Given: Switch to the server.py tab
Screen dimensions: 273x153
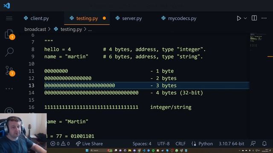Looking at the screenshot, I should click(x=132, y=18).
